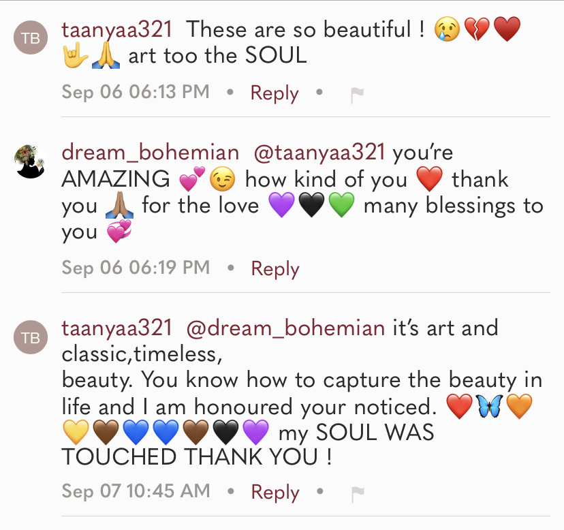Click the crying face emoji

coord(447,31)
